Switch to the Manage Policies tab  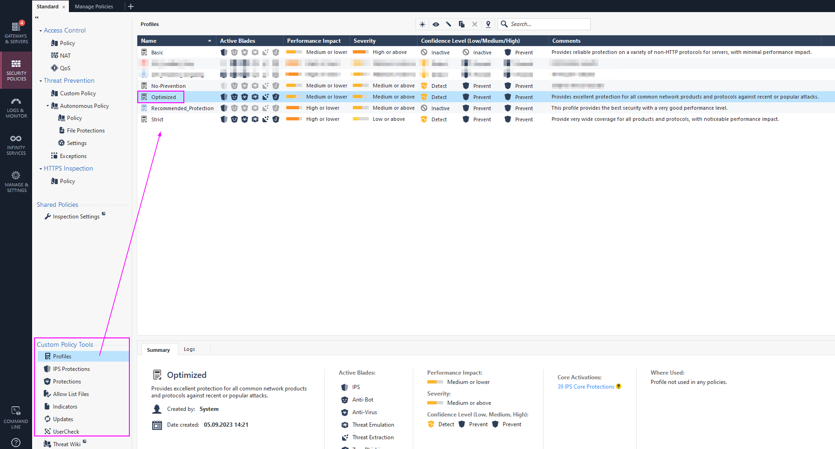94,7
